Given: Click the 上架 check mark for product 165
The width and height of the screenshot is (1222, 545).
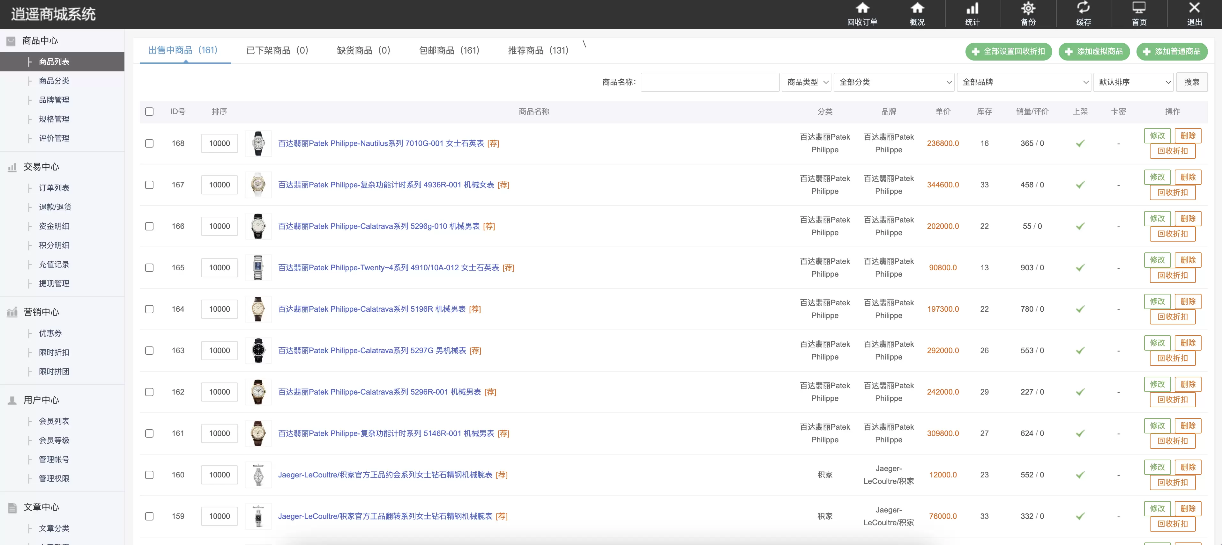Looking at the screenshot, I should 1080,268.
